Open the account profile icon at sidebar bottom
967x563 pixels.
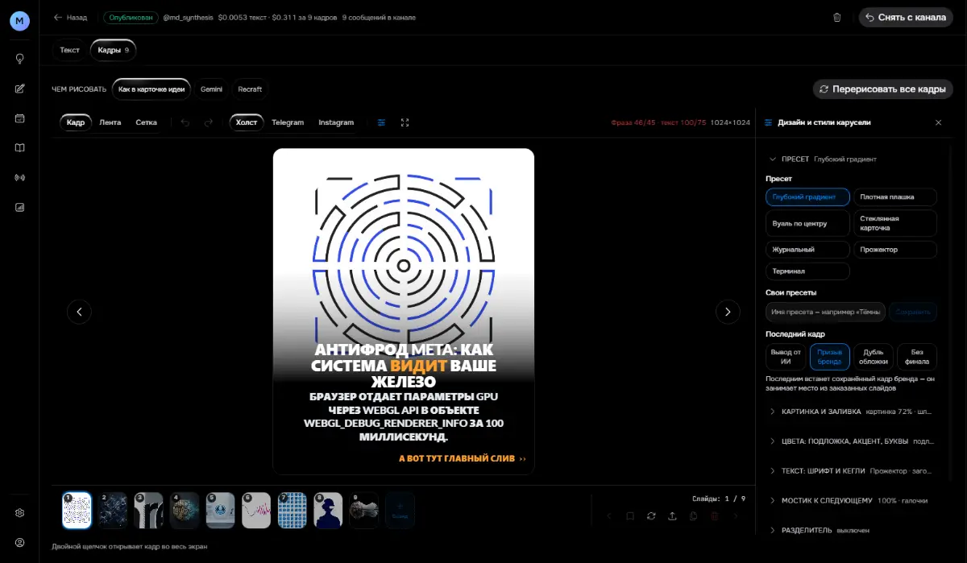coord(19,543)
